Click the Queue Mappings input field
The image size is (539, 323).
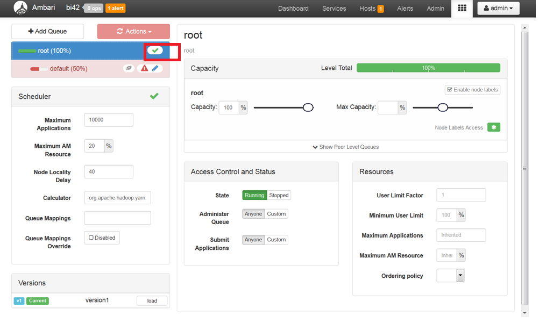[x=117, y=218]
